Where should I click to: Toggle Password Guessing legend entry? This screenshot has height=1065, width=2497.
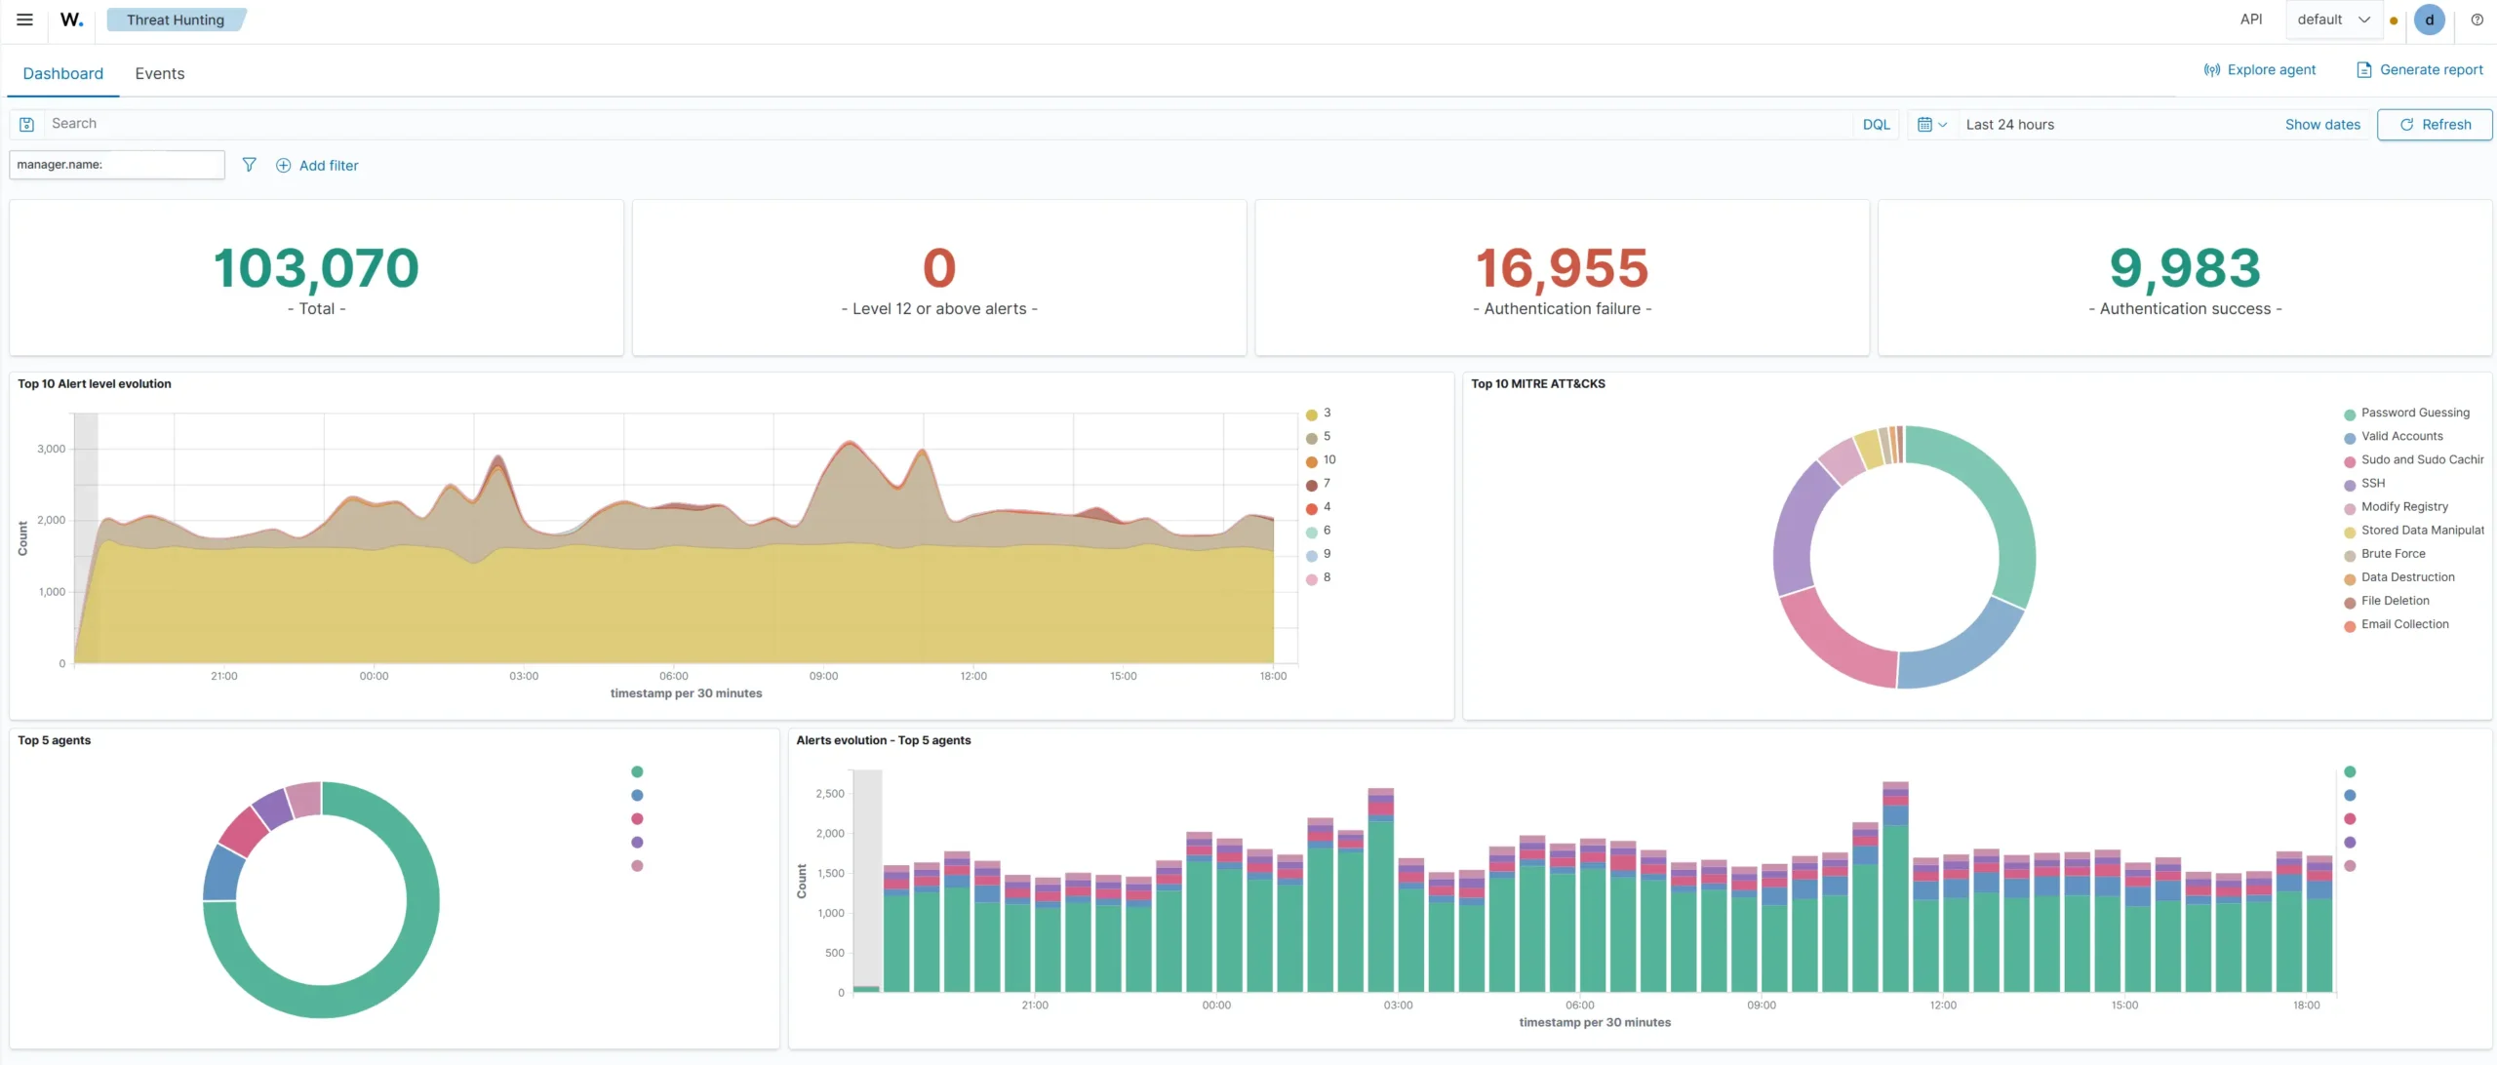pos(2406,414)
